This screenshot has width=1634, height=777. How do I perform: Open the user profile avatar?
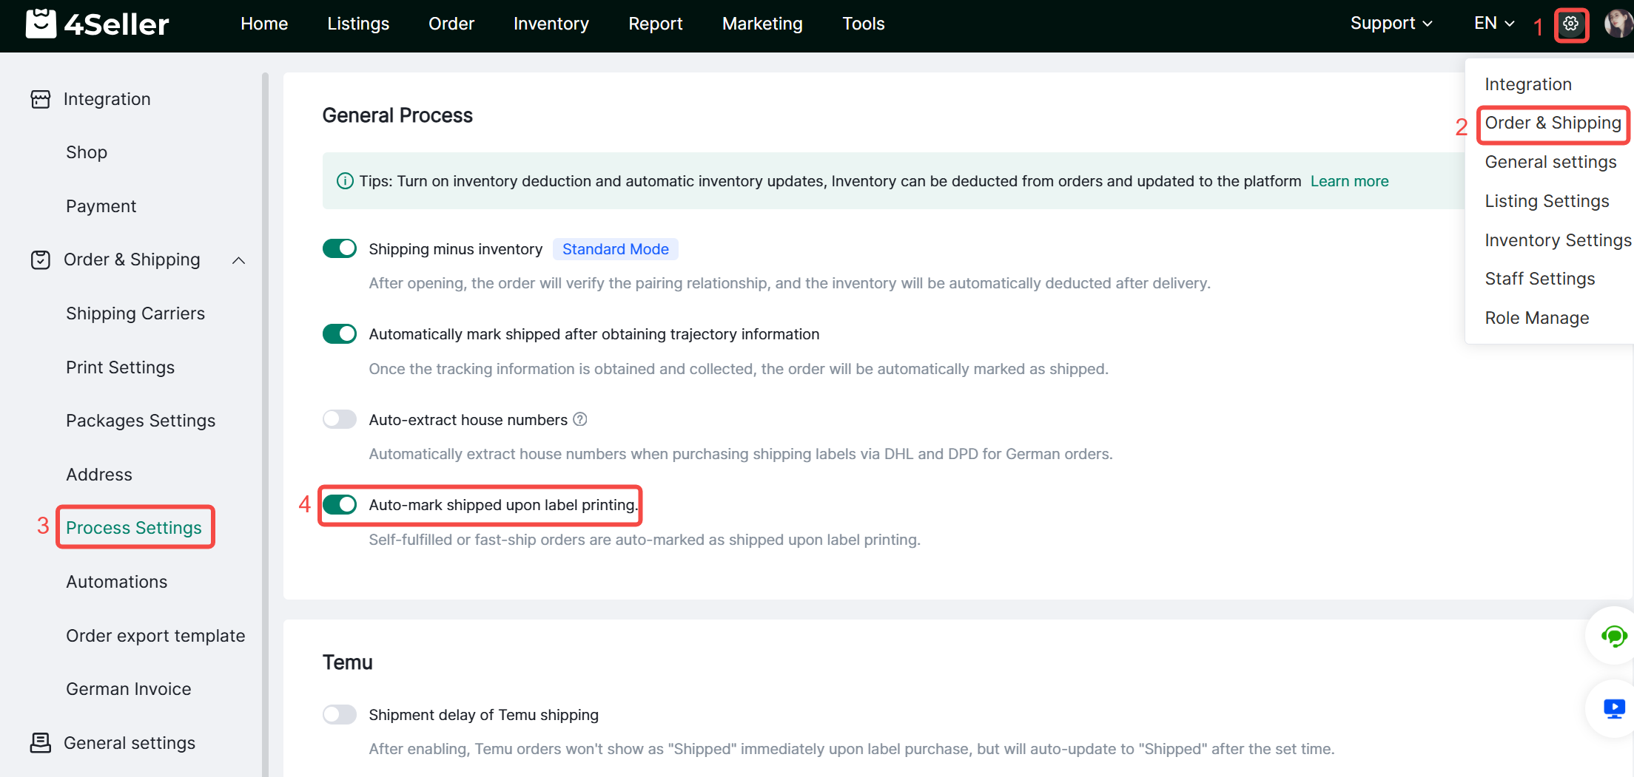[1617, 24]
